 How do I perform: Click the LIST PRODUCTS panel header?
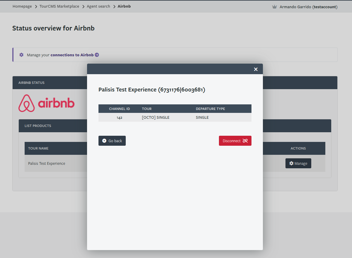38,126
